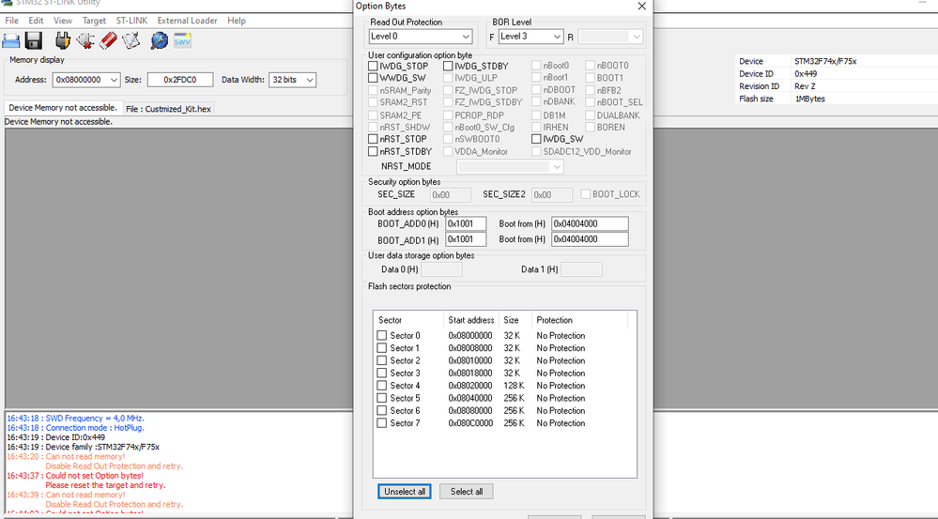
Task: Click the BOOT_ADD0 value field
Action: 466,223
